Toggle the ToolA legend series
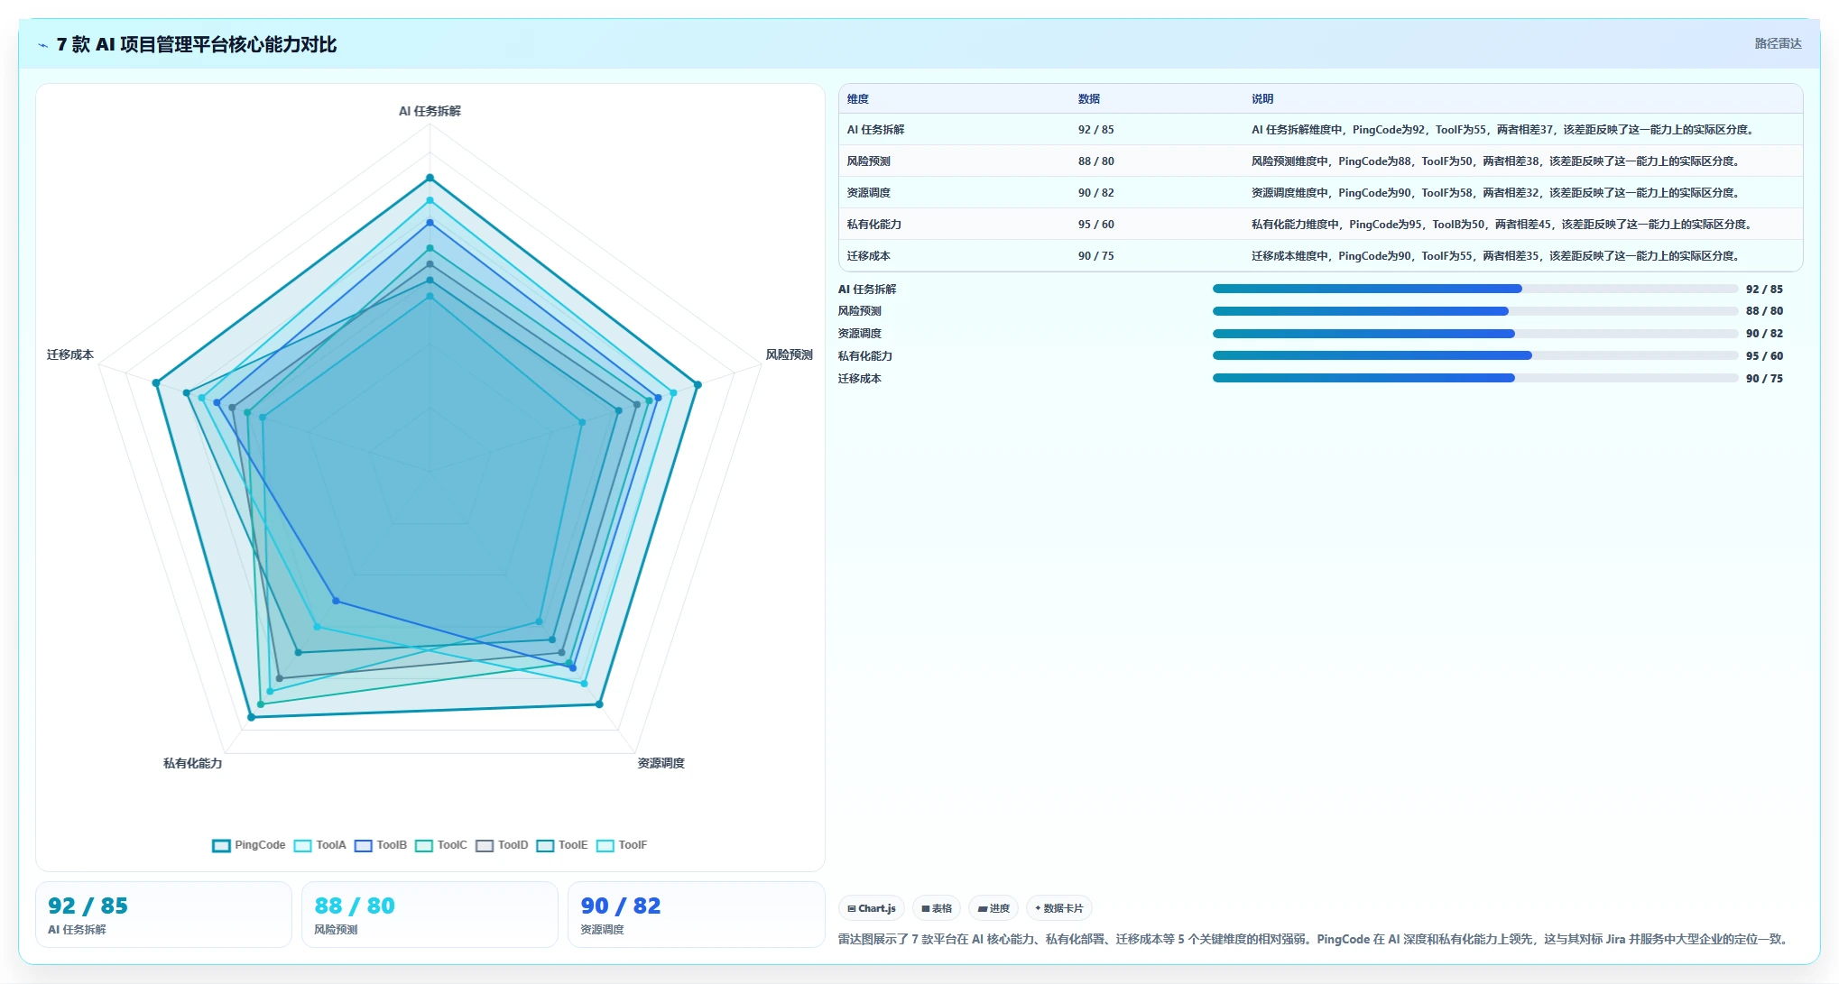Image resolution: width=1839 pixels, height=984 pixels. coord(320,845)
